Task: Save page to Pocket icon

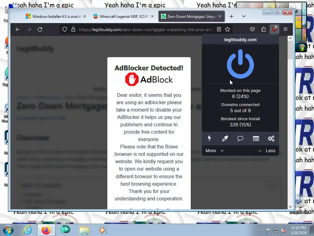Action: pos(252,29)
